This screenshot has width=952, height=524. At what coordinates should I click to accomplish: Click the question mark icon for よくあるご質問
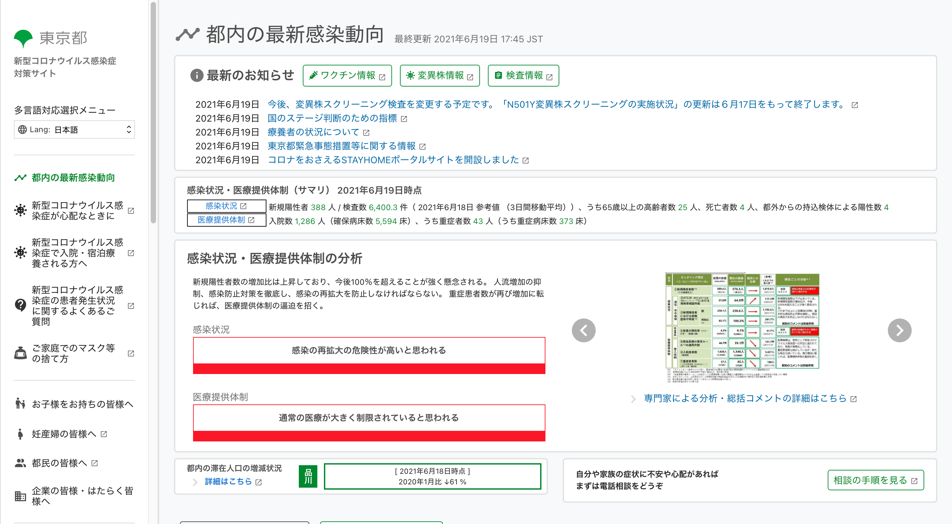(20, 305)
